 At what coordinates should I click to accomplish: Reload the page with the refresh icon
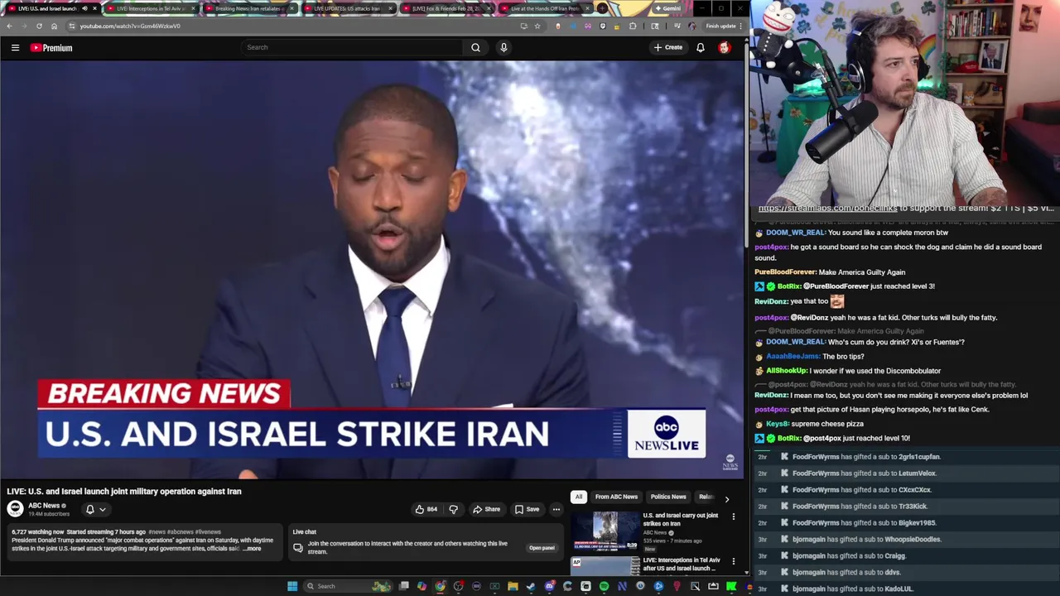coord(39,26)
